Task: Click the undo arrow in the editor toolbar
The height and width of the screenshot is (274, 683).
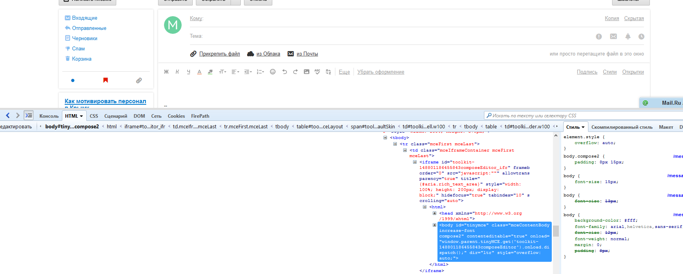Action: (x=284, y=72)
